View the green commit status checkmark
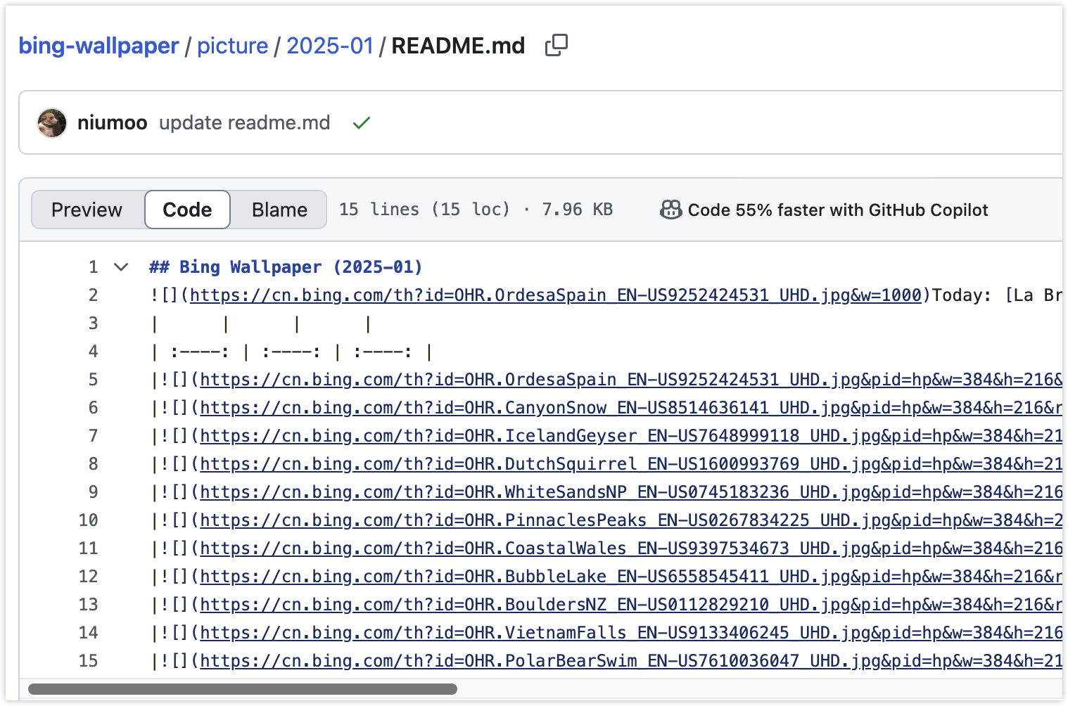The image size is (1068, 706). pyautogui.click(x=362, y=123)
